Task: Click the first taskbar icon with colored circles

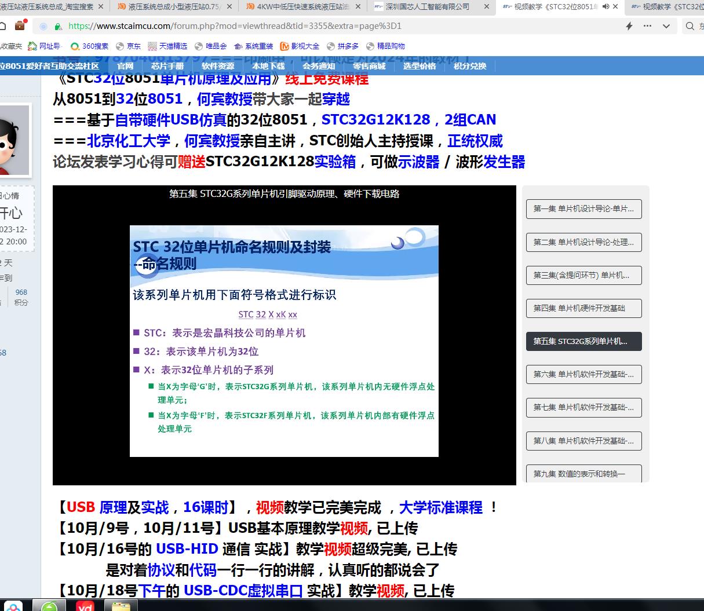Action: (x=13, y=605)
